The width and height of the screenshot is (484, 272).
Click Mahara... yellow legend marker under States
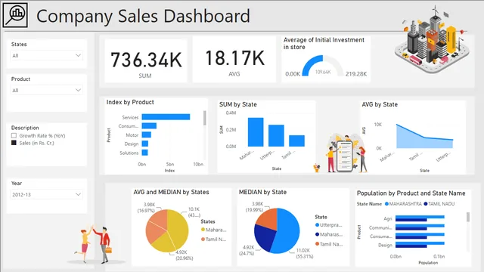[x=203, y=230]
